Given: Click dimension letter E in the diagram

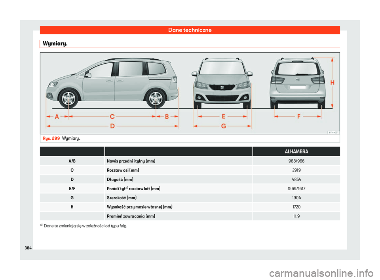Looking at the screenshot, I should [x=223, y=117].
